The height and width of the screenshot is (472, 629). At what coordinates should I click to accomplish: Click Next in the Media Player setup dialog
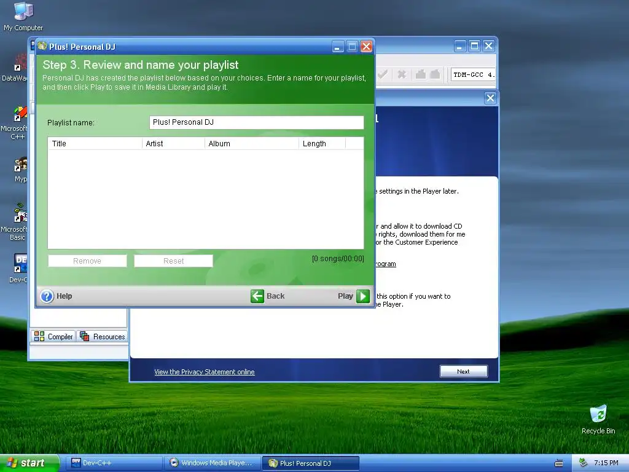464,372
